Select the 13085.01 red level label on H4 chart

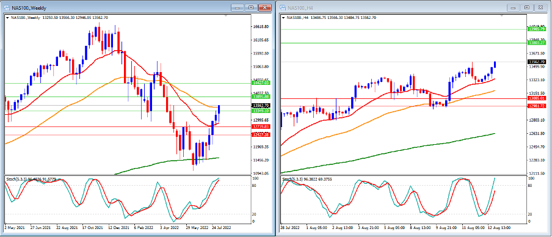click(537, 98)
